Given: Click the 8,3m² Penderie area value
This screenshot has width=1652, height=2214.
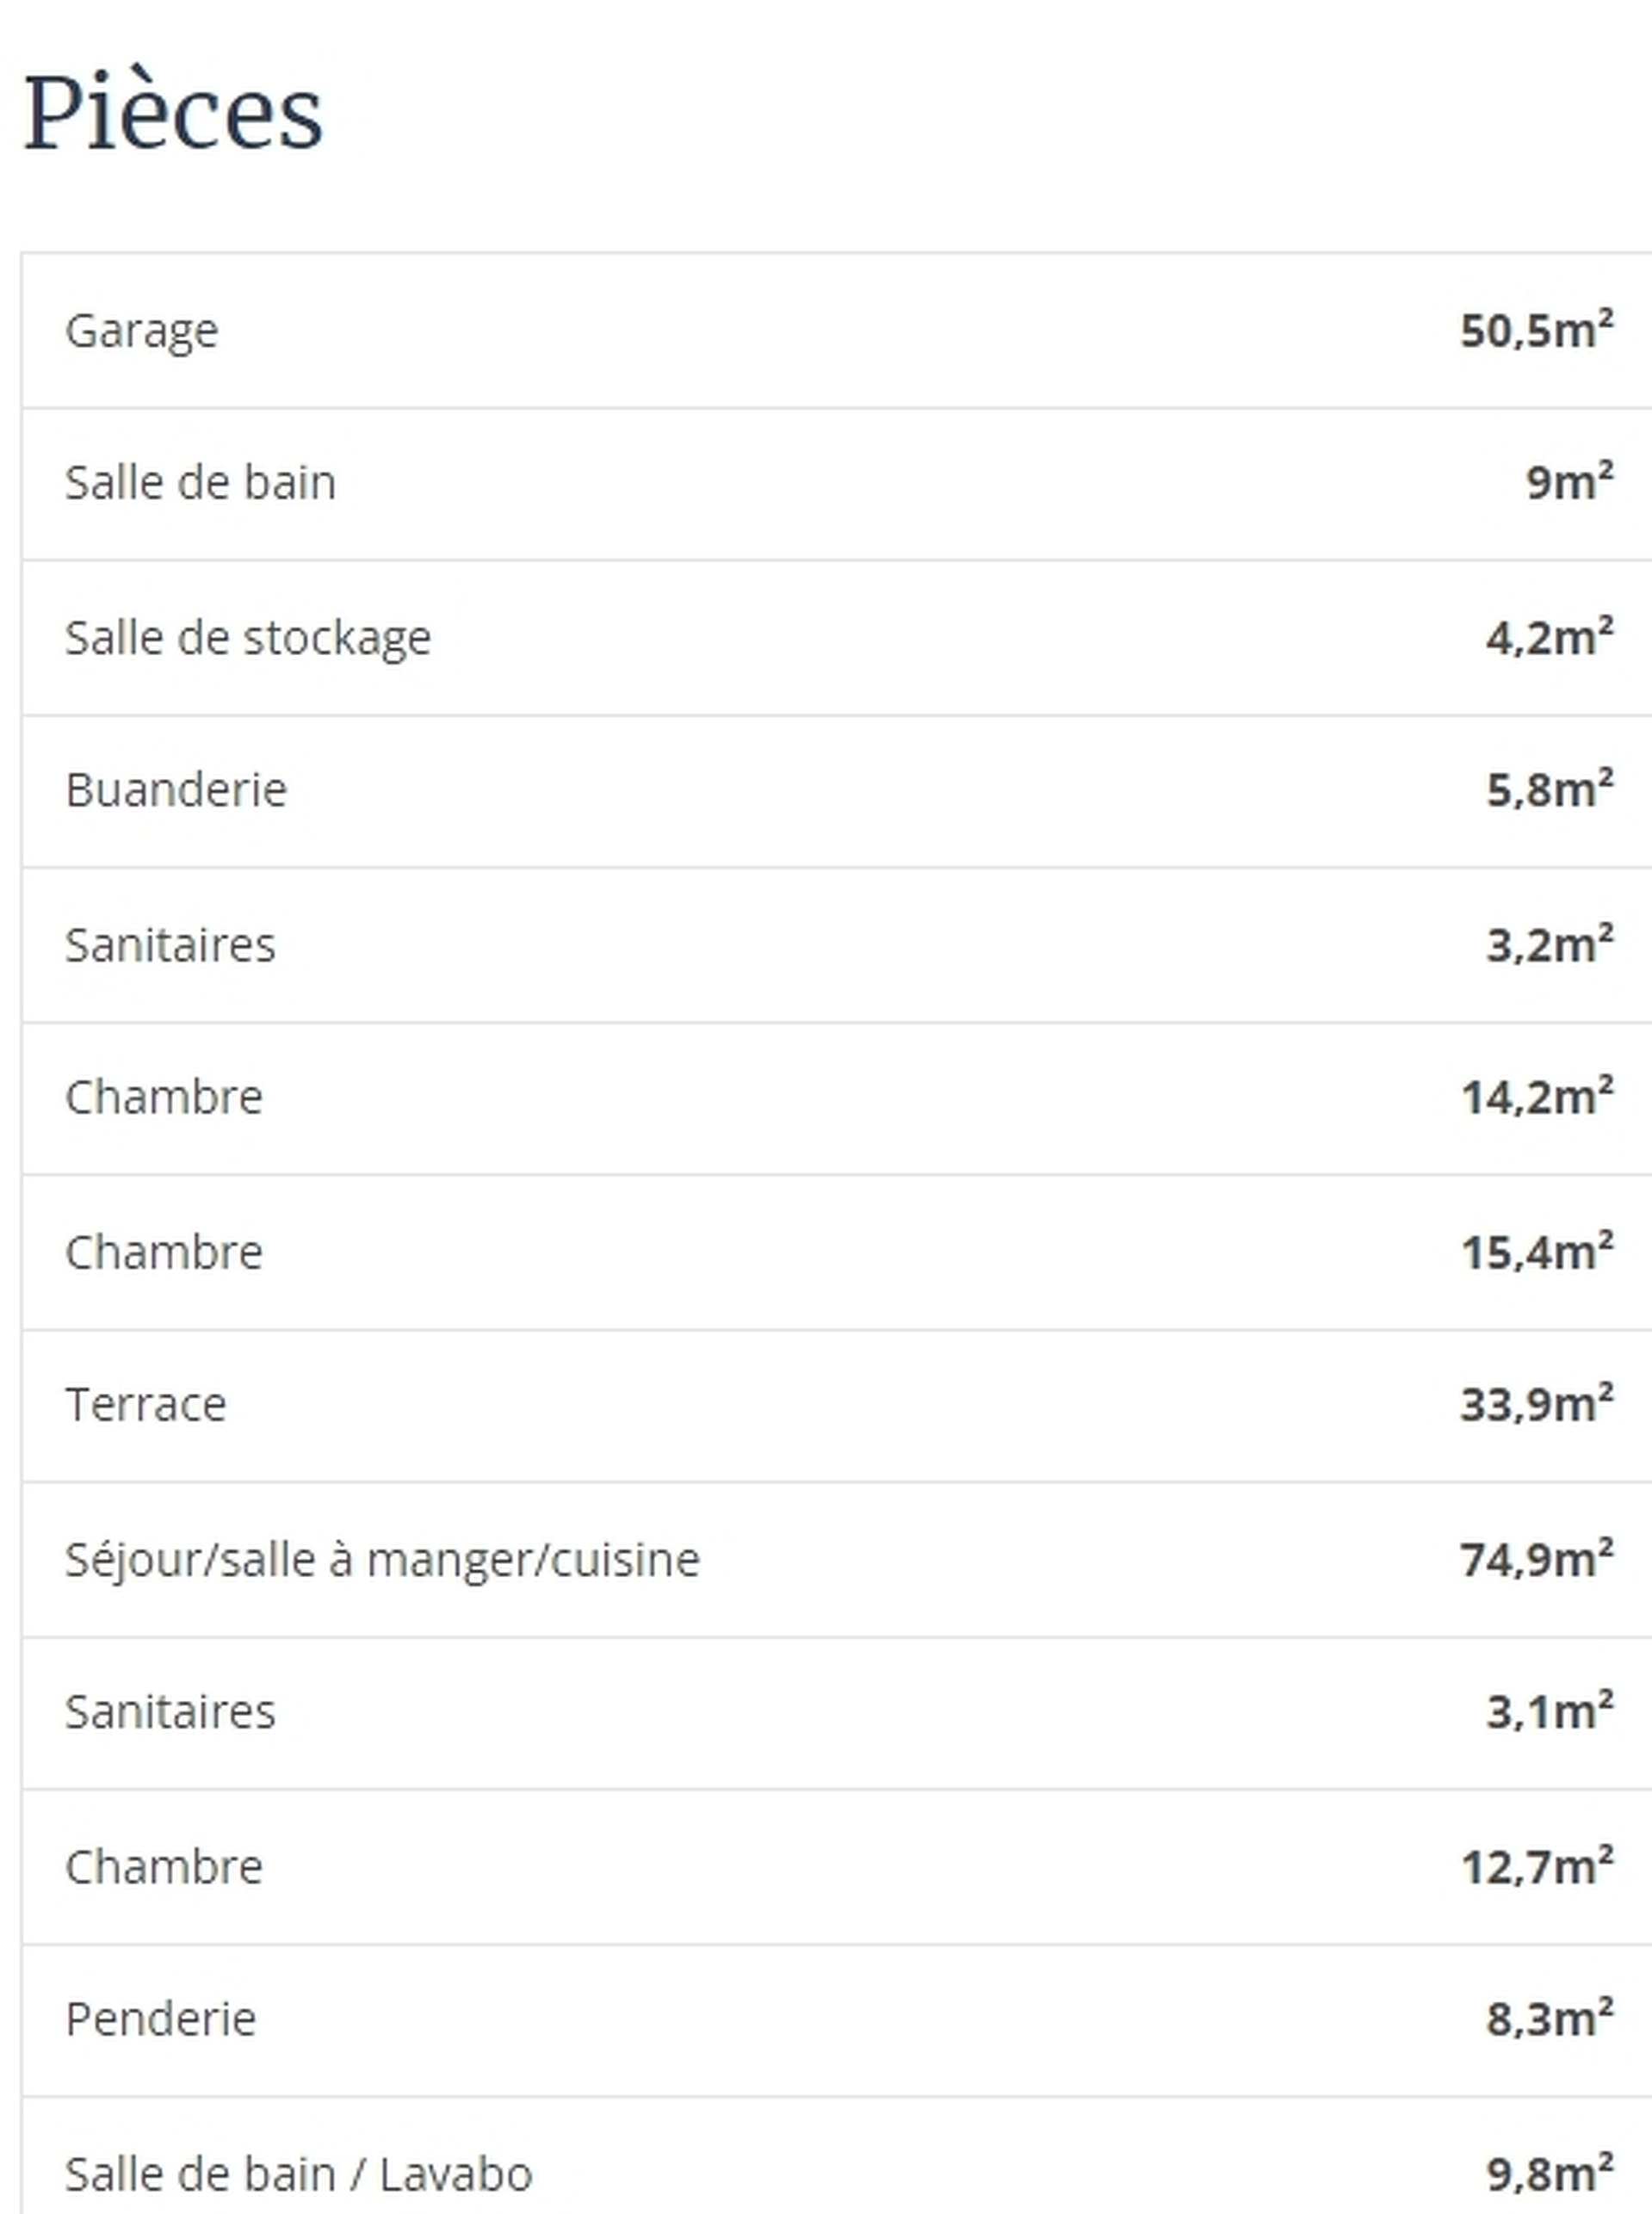Looking at the screenshot, I should coord(1549,2019).
